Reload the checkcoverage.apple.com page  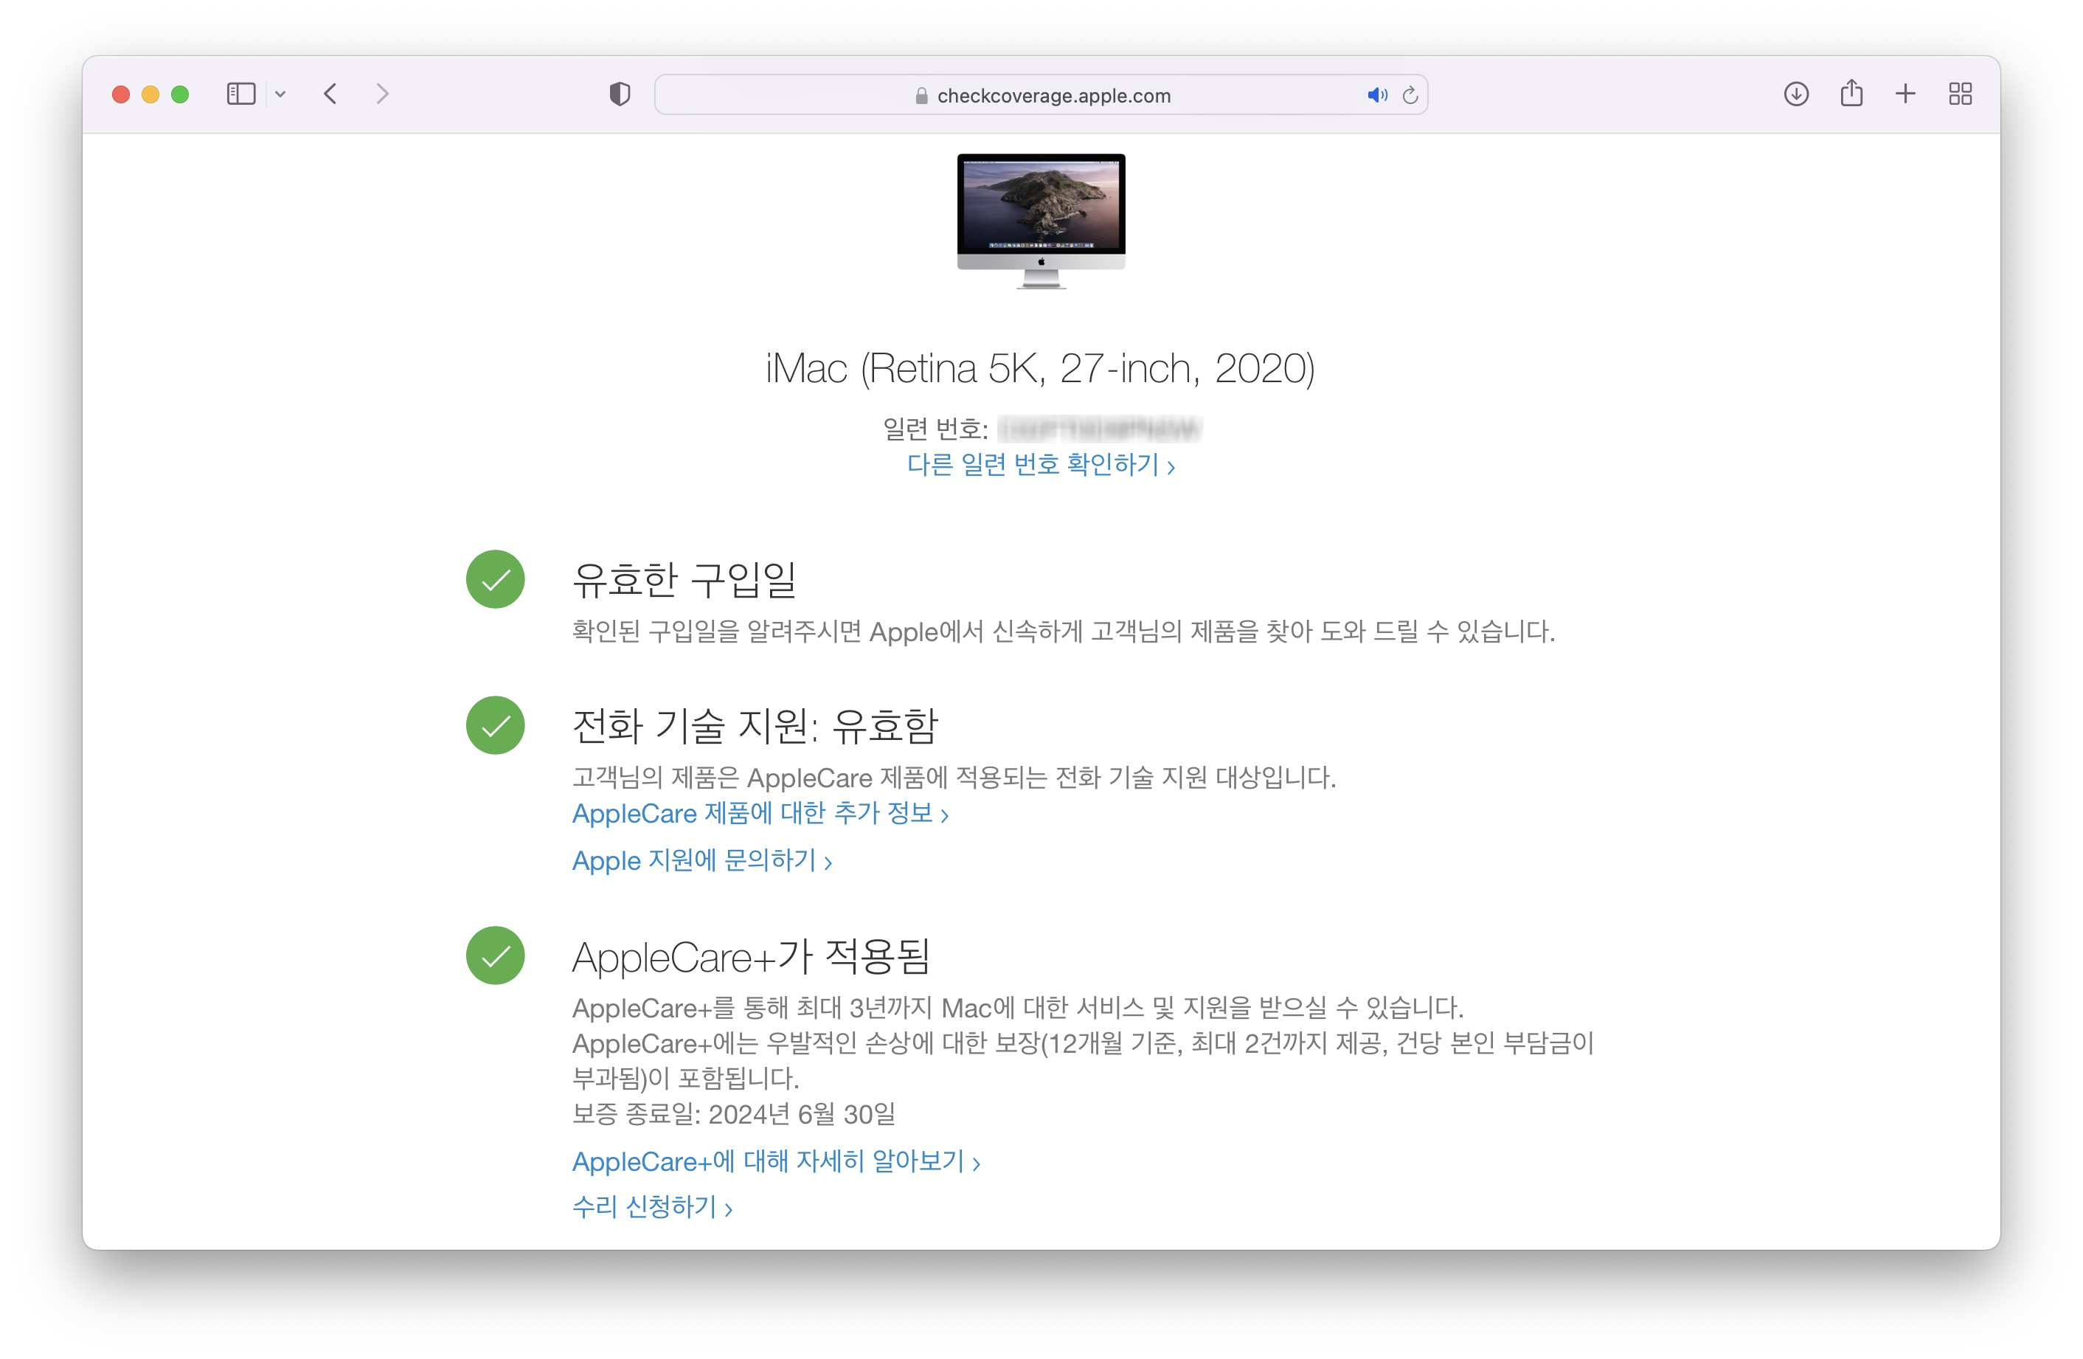pyautogui.click(x=1410, y=95)
